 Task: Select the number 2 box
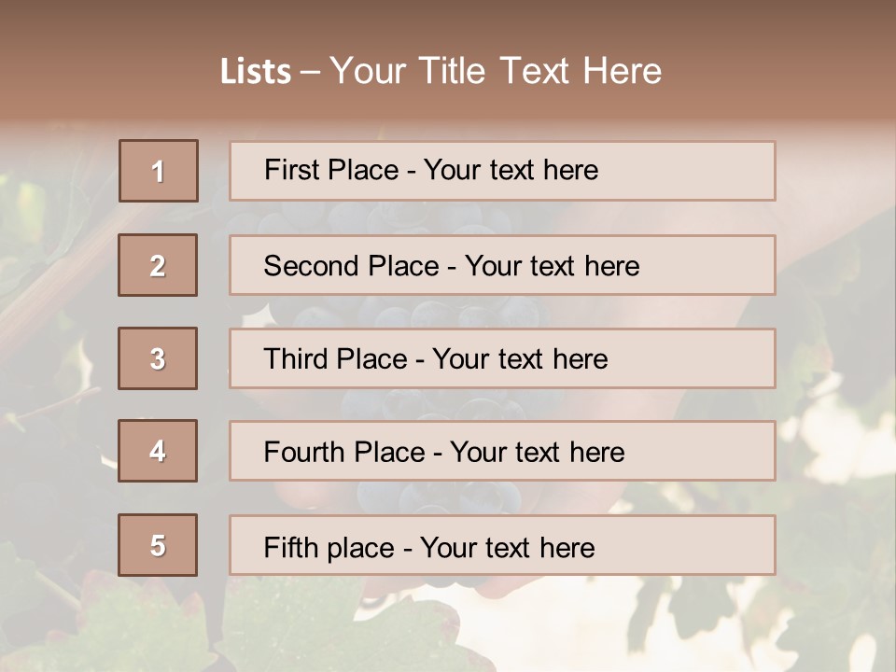pos(158,265)
